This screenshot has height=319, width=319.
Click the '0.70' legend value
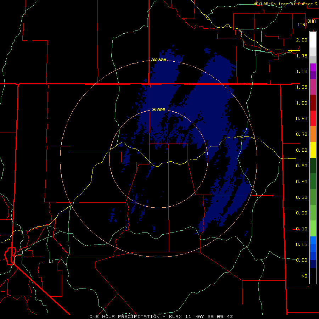(x=302, y=134)
